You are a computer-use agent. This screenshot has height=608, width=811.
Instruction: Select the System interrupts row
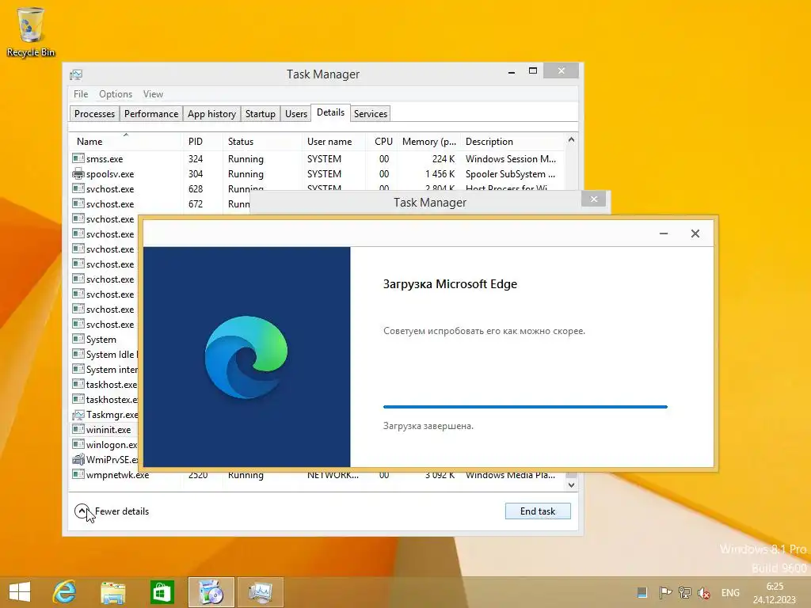pyautogui.click(x=104, y=370)
